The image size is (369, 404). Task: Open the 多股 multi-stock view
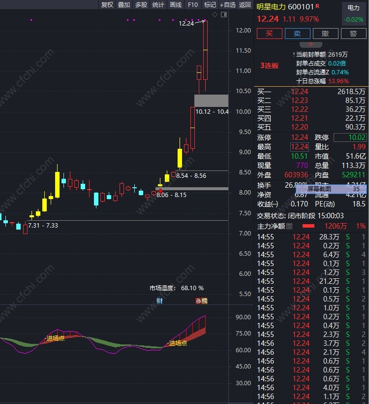(x=141, y=4)
